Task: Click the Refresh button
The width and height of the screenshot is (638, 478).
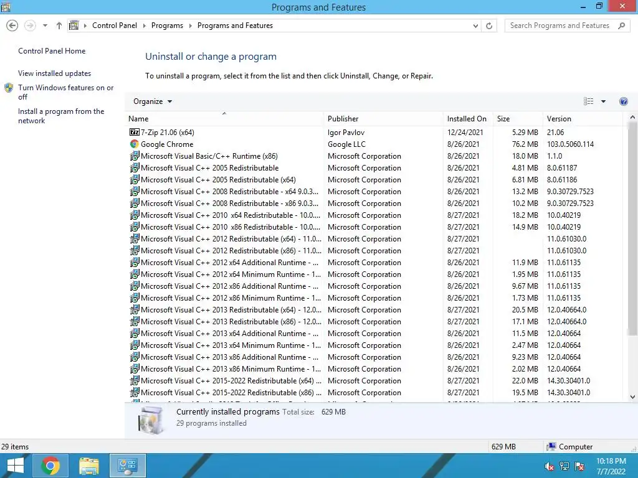Action: pos(489,26)
